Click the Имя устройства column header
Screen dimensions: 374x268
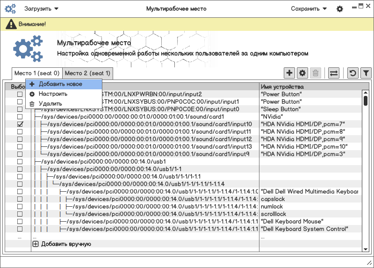point(283,87)
